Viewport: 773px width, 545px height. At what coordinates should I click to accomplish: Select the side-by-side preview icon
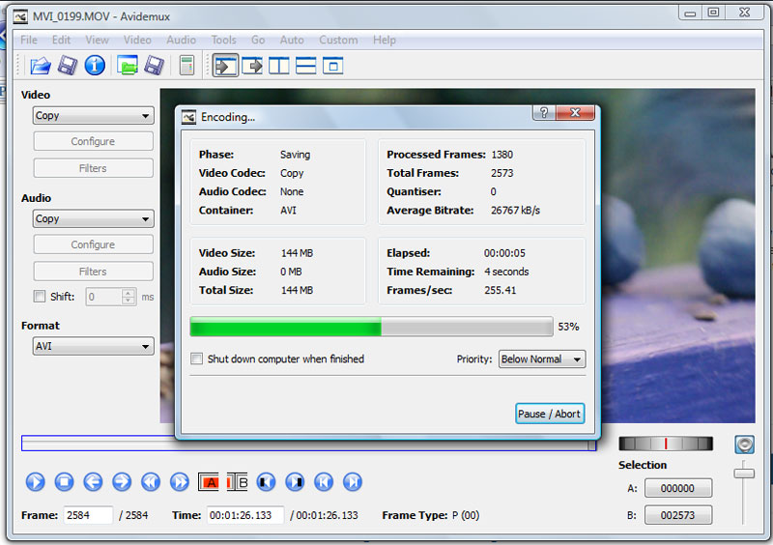(x=279, y=65)
